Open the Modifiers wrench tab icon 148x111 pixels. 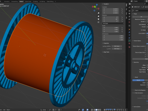click(x=129, y=32)
